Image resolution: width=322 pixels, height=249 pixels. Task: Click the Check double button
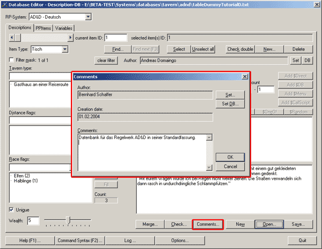coord(240,49)
